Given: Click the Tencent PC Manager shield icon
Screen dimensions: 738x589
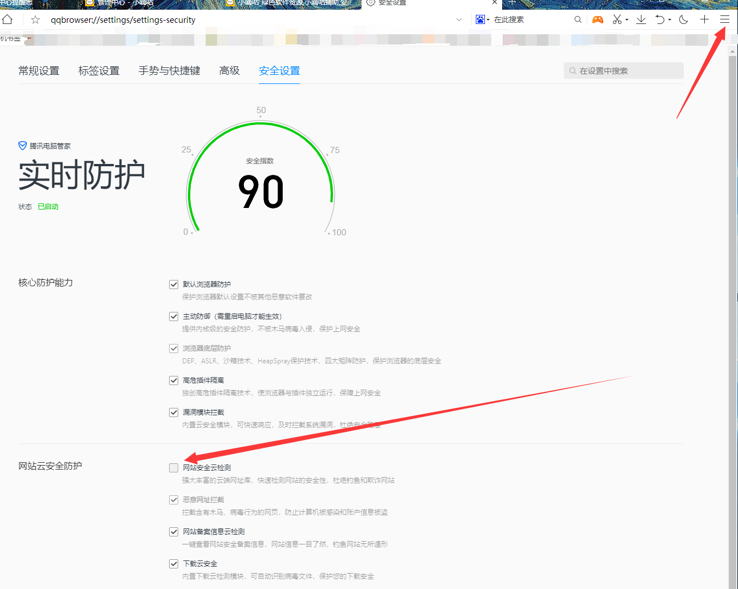Looking at the screenshot, I should (22, 145).
